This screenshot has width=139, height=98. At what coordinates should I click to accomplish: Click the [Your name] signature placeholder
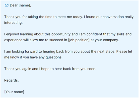pos(14,92)
